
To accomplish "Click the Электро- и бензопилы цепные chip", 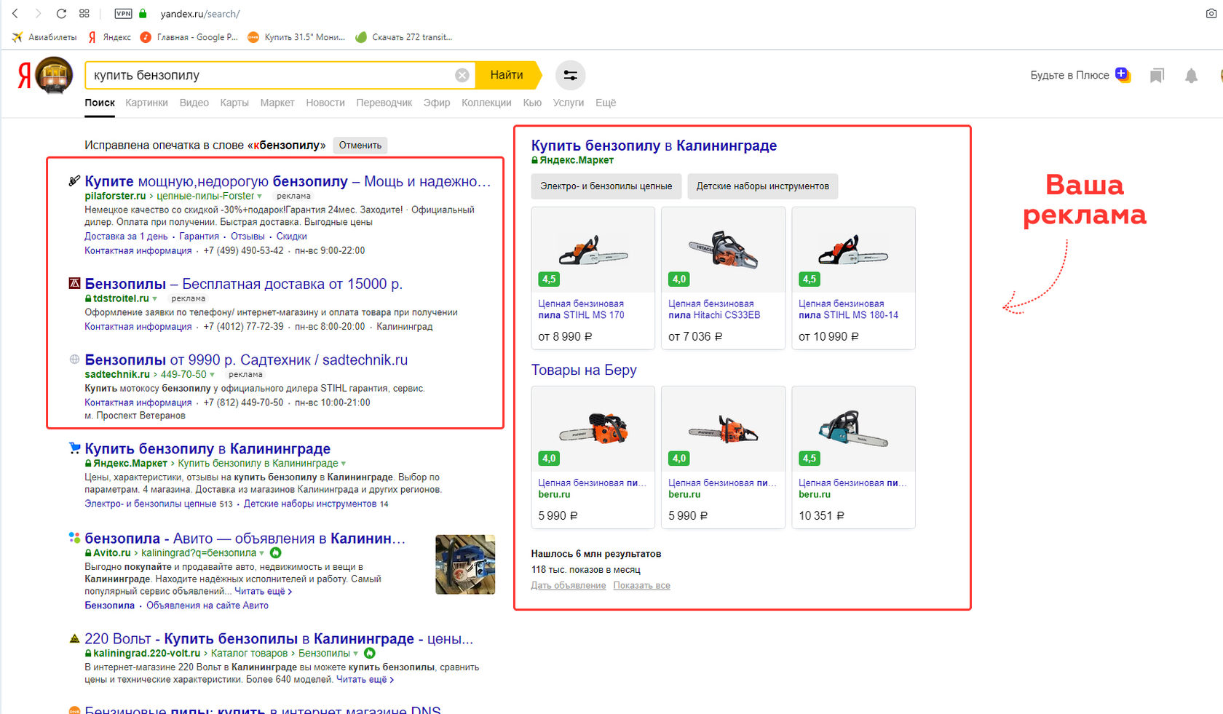I will tap(606, 186).
